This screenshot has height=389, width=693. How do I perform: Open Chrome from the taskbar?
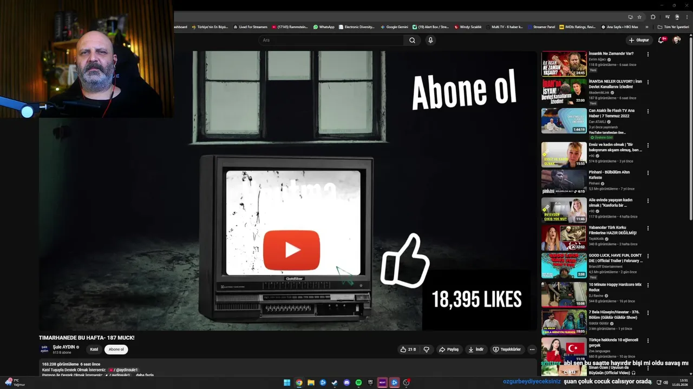coord(299,383)
